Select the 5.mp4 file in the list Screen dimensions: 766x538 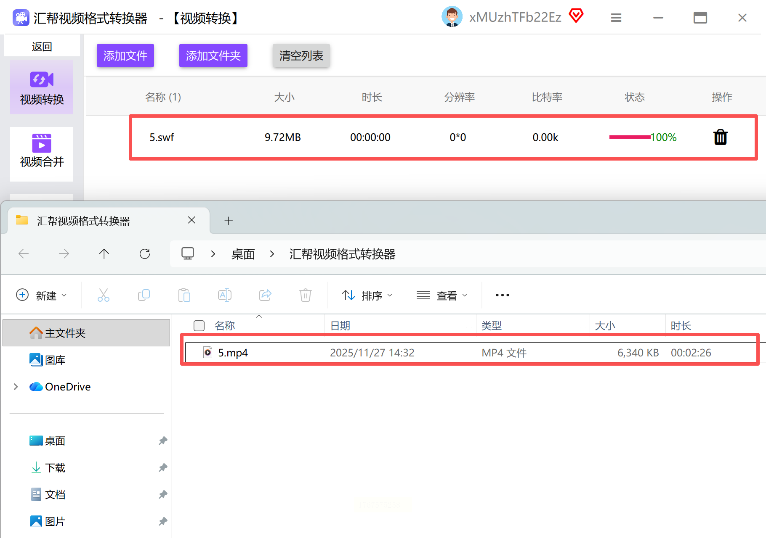click(x=233, y=353)
